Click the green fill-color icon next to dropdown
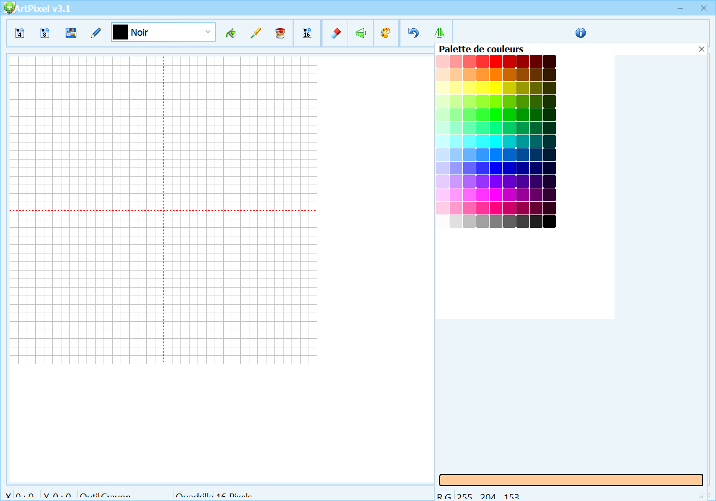 [231, 33]
